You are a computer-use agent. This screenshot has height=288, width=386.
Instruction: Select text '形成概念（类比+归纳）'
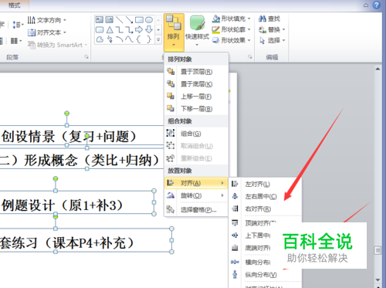point(93,161)
